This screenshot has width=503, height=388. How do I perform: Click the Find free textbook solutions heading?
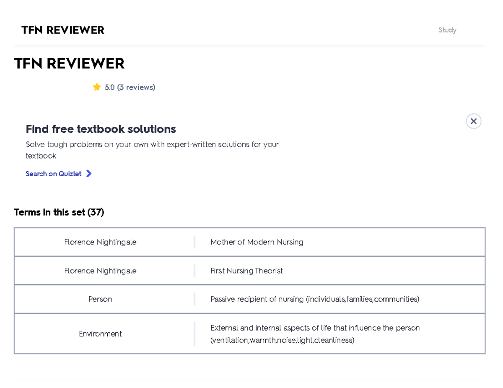click(x=101, y=129)
